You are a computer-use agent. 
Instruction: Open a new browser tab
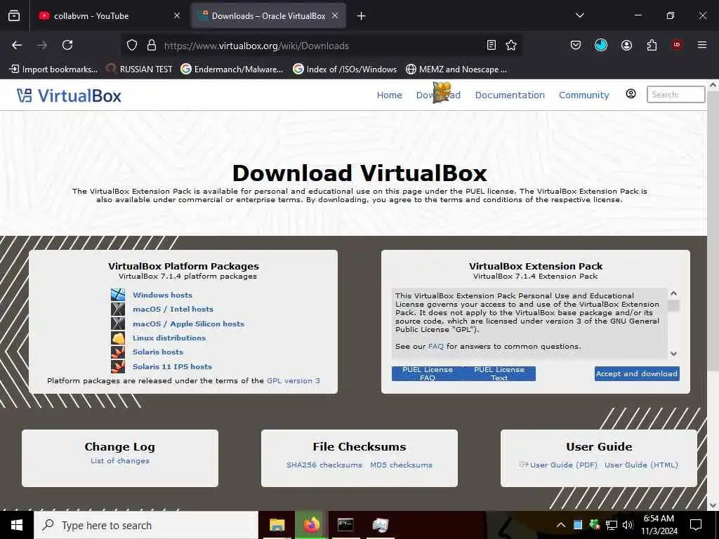click(x=362, y=16)
